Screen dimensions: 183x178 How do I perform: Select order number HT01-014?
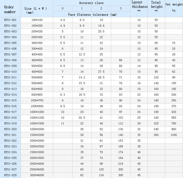10,95
